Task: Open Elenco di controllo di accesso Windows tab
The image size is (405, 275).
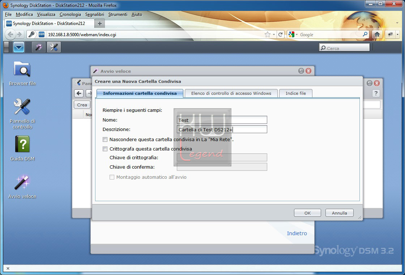Action: pos(231,93)
